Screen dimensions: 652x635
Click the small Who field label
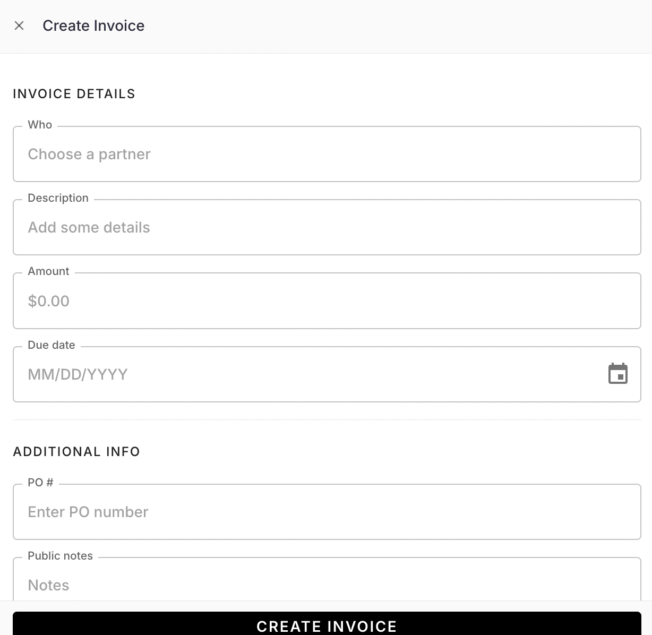coord(40,125)
